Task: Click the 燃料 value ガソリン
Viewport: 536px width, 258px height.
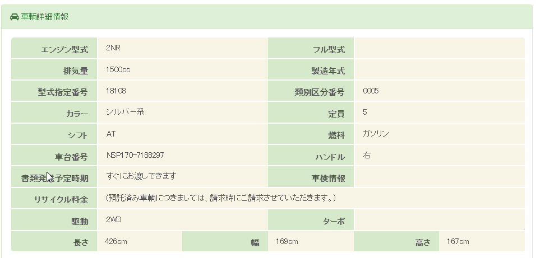Action: coord(376,134)
